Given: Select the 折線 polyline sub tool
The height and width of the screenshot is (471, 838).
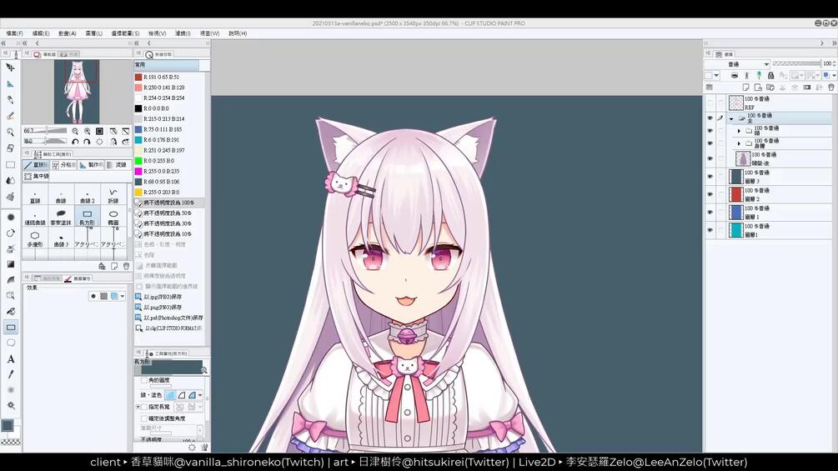Looking at the screenshot, I should coord(113,195).
